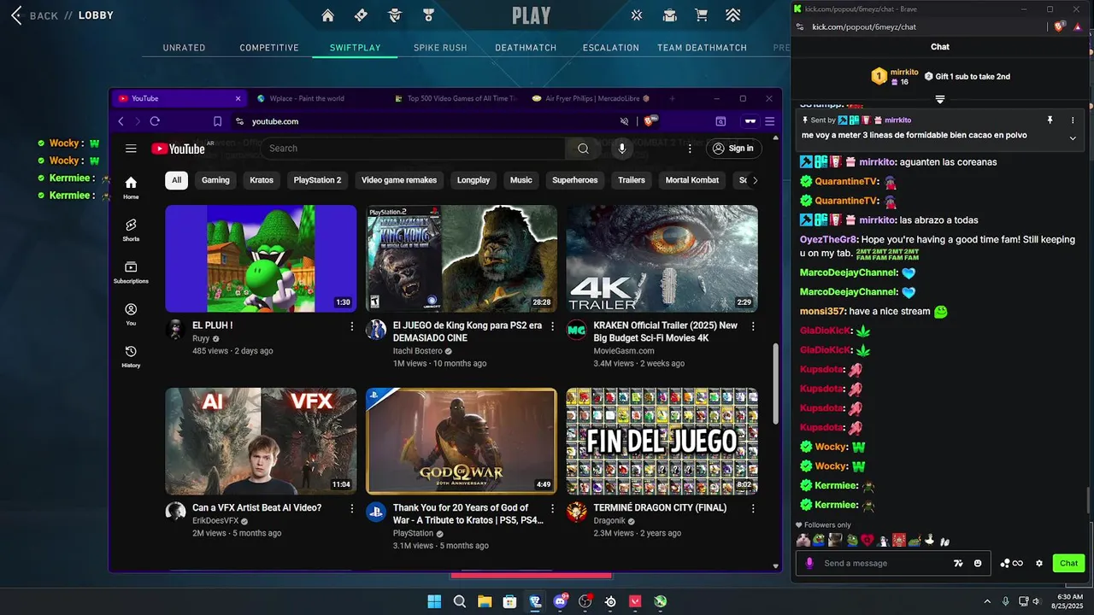Screen dimensions: 1094x615
Task: Open the Windows Start menu
Action: tap(434, 601)
